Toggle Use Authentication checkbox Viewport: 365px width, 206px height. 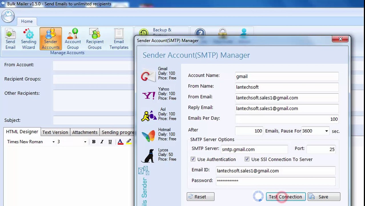coord(193,159)
